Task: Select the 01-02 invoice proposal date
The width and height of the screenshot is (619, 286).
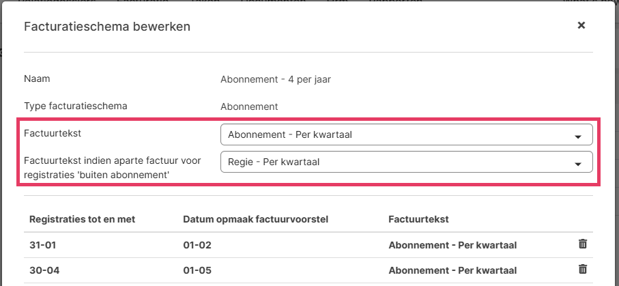Action: (x=195, y=244)
